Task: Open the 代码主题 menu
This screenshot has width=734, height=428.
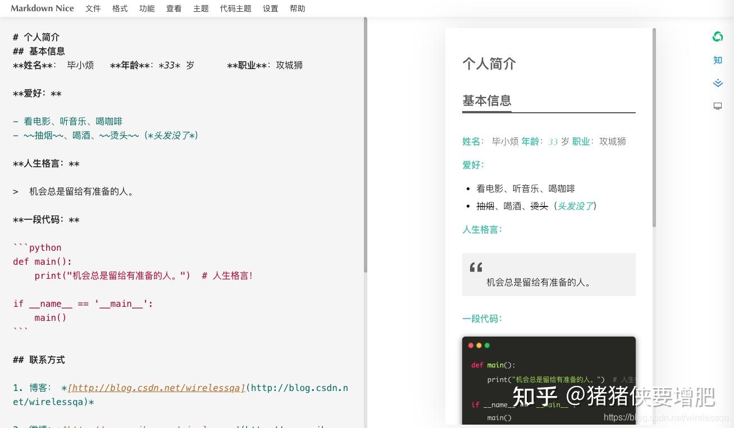Action: pos(236,8)
